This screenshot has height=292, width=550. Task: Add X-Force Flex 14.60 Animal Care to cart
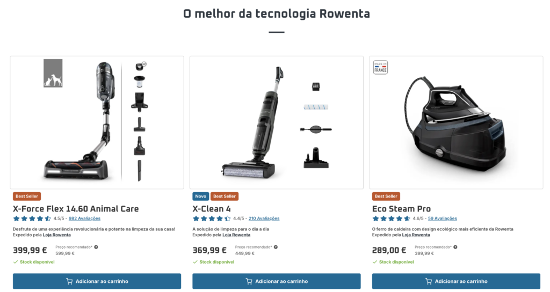[97, 281]
